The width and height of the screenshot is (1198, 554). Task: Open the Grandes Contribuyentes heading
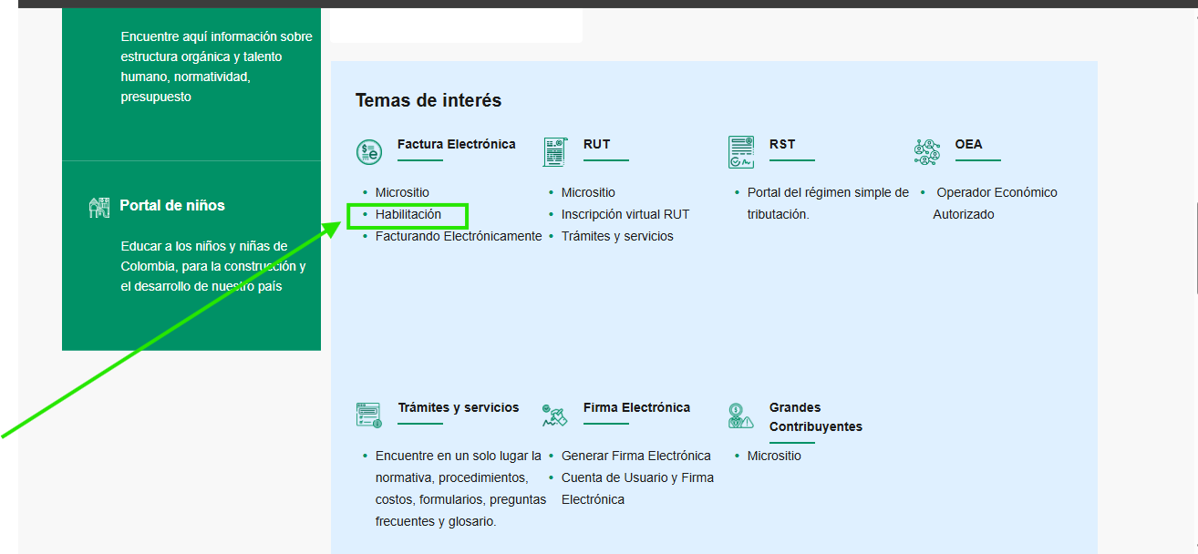816,417
